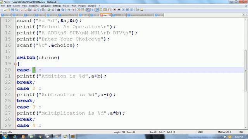
Task: Stop macro recording with black square icon
Action: 119,10
